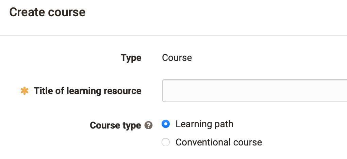Select the Learning path radio button

(x=166, y=124)
